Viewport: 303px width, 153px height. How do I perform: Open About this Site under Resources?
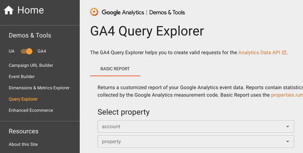pyautogui.click(x=23, y=144)
